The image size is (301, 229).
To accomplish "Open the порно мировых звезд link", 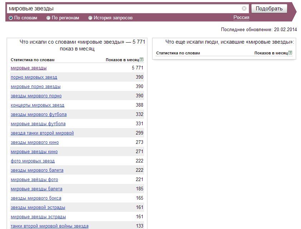I will tap(34, 77).
